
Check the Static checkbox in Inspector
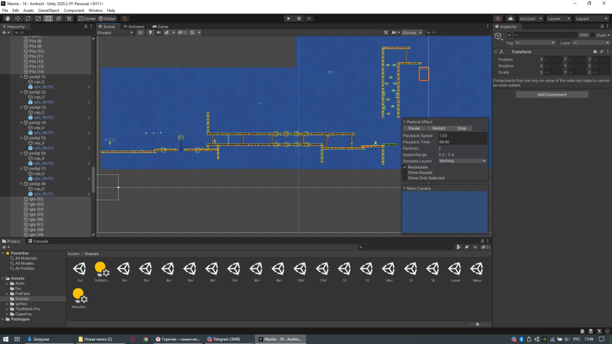click(593, 35)
